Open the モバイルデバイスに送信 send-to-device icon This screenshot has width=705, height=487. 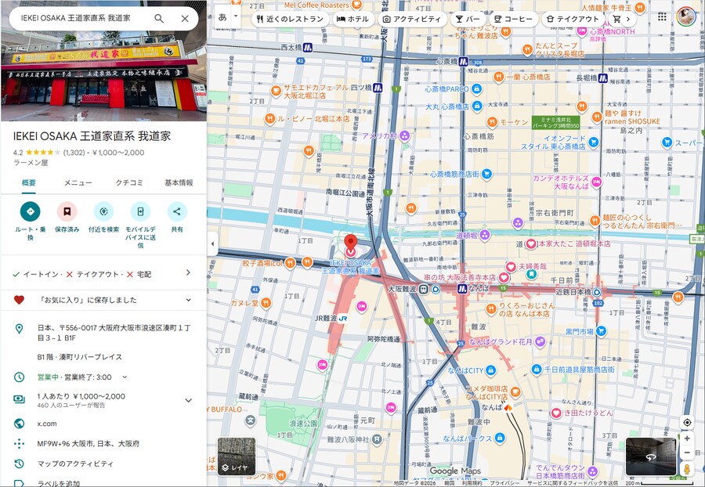coord(139,212)
